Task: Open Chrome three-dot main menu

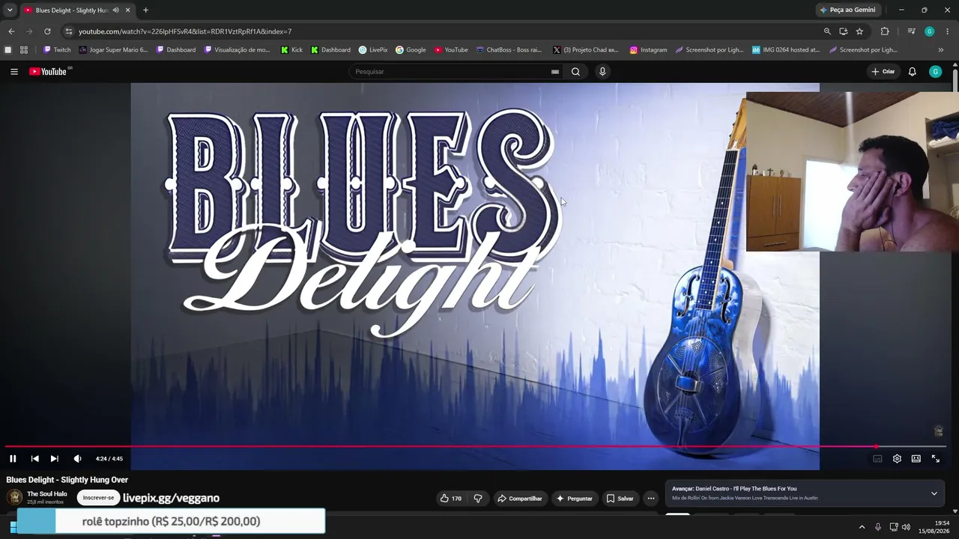Action: 948,31
